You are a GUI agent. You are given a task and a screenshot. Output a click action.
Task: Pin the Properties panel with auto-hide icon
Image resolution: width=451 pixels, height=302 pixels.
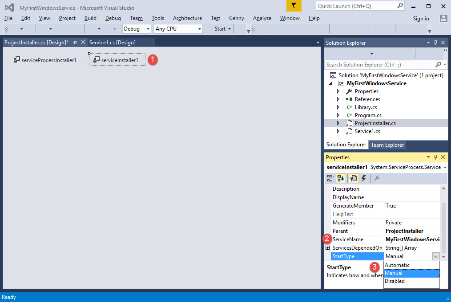coord(435,157)
